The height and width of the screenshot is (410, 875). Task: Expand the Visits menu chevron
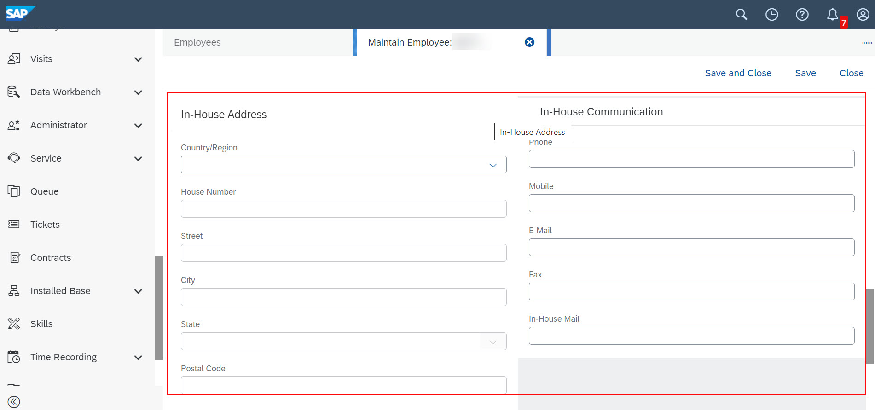pos(138,59)
